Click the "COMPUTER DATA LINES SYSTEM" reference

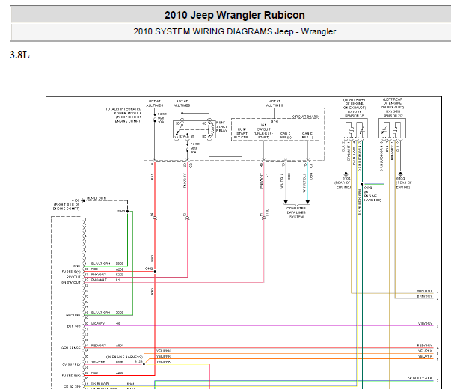click(x=296, y=212)
